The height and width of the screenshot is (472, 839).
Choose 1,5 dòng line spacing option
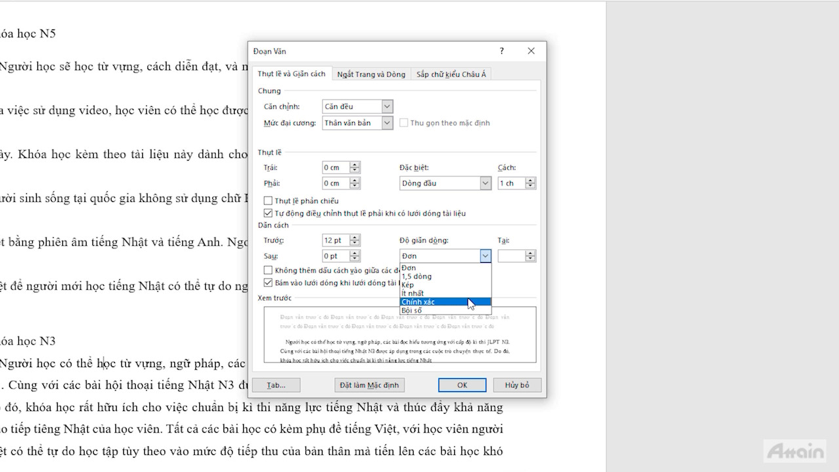pyautogui.click(x=417, y=277)
